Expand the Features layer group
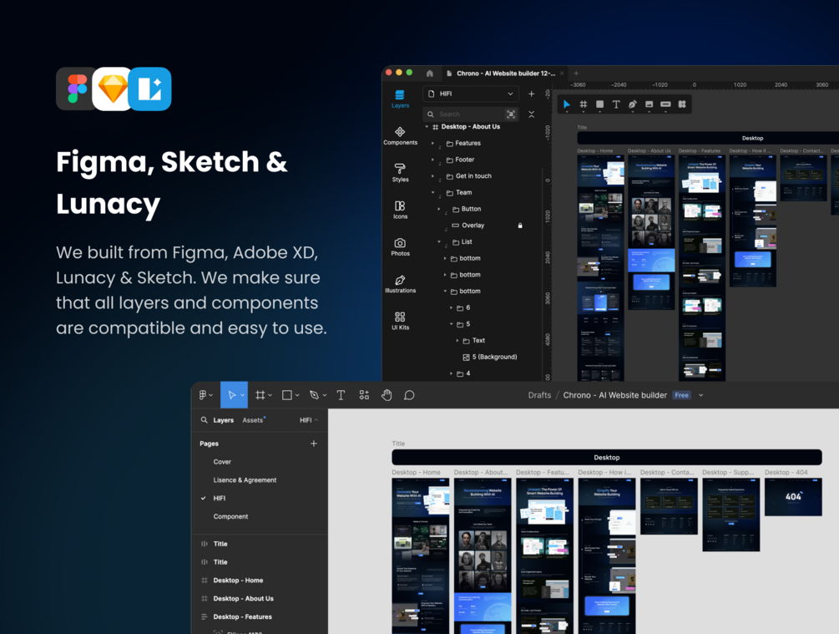839x634 pixels. click(x=433, y=143)
